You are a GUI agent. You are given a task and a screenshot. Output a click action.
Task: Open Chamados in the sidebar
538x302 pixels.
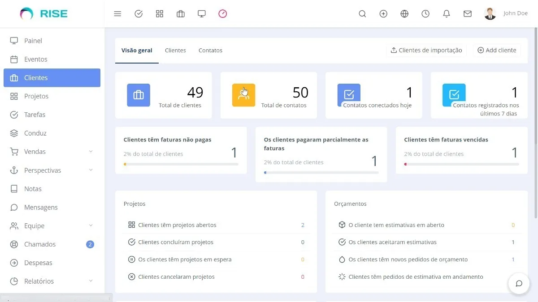tap(52, 244)
